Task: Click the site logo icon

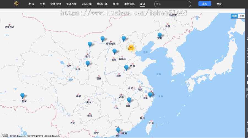Action: click(x=16, y=3)
